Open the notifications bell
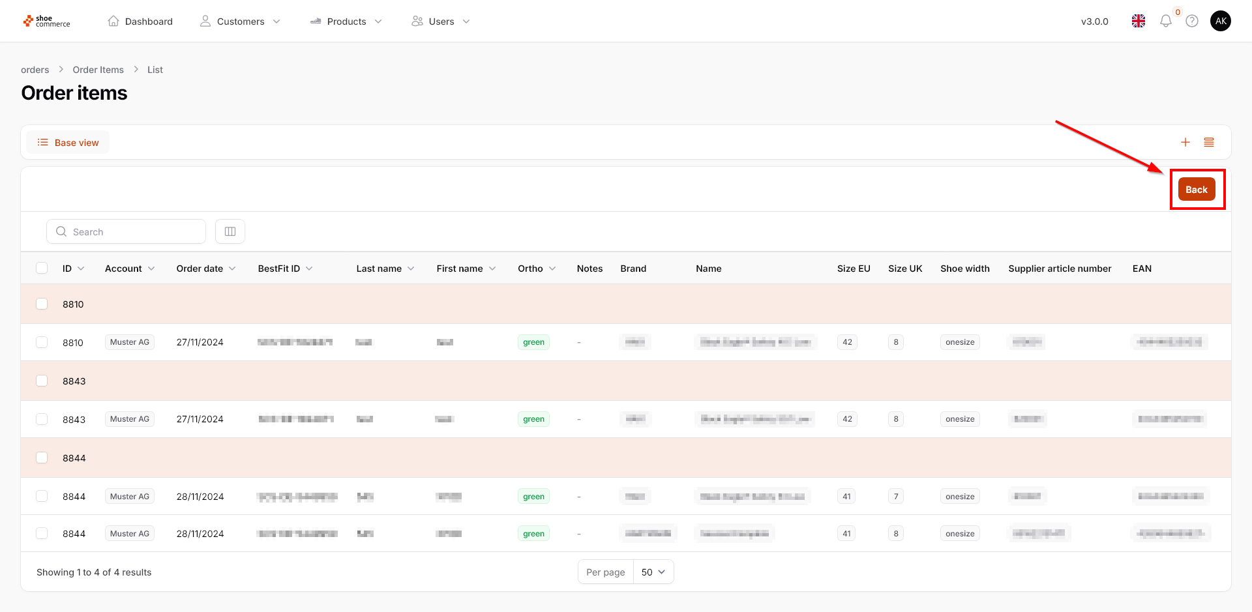The height and width of the screenshot is (612, 1252). tap(1165, 22)
